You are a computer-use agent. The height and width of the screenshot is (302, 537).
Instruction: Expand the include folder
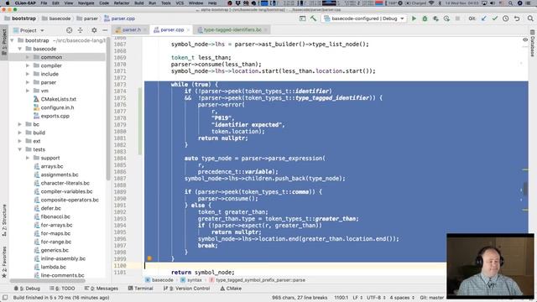pyautogui.click(x=28, y=74)
